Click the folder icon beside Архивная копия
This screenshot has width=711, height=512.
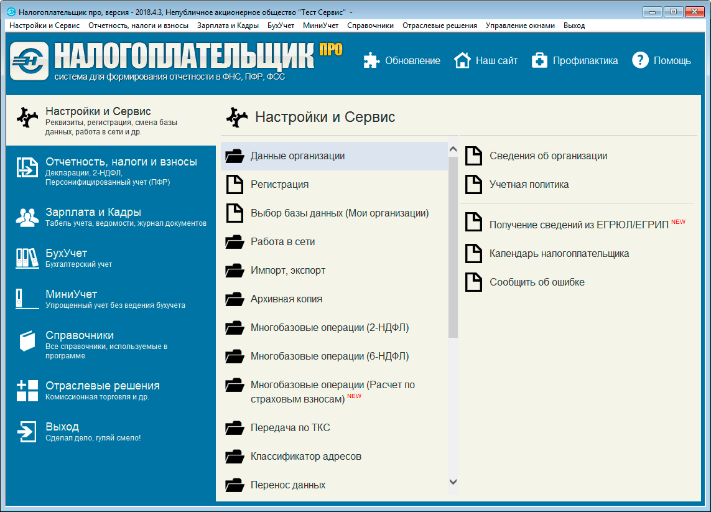tap(235, 299)
